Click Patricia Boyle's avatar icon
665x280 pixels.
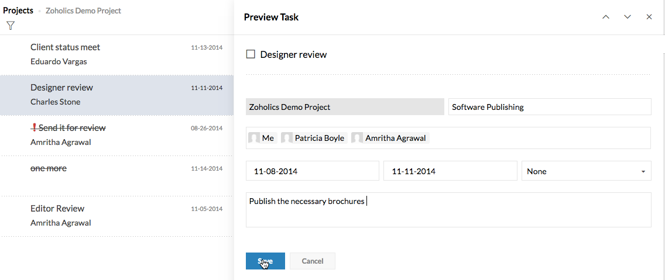287,138
